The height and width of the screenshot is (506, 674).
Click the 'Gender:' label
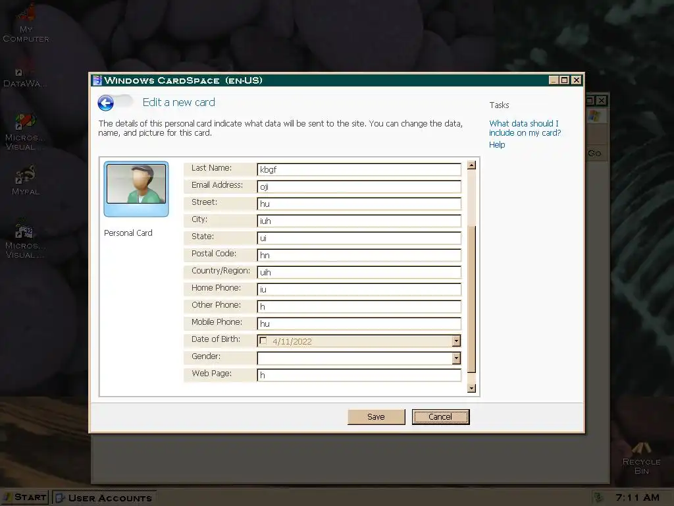pyautogui.click(x=206, y=356)
